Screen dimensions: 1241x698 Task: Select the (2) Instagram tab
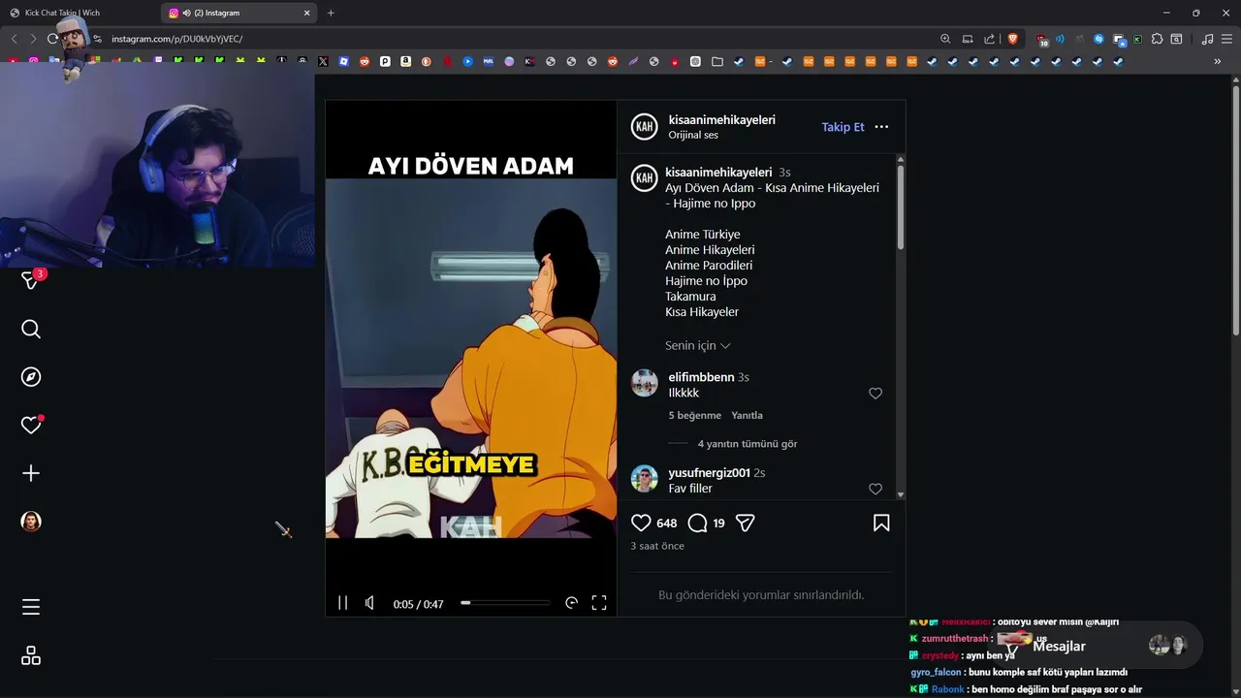(x=240, y=13)
